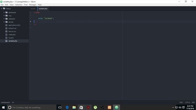
Task: Open the Help menu
Action: (x=40, y=5)
